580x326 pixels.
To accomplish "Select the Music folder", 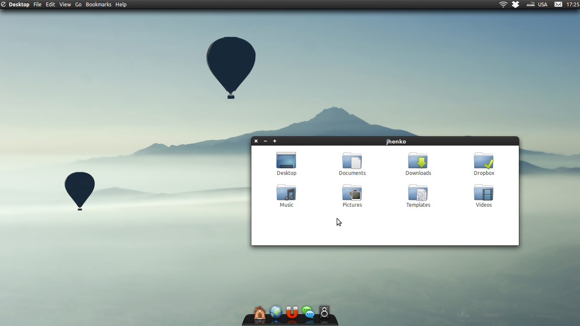I will click(286, 193).
